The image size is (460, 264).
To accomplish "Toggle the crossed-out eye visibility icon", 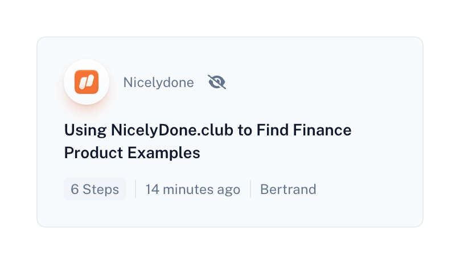I will [217, 82].
